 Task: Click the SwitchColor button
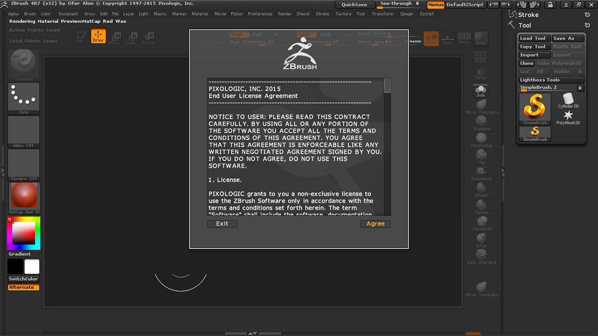24,279
